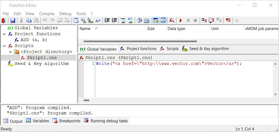279x132 pixels.
Task: Open the Tools menu
Action: click(x=81, y=14)
